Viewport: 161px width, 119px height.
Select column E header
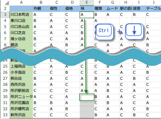[x=87, y=2]
